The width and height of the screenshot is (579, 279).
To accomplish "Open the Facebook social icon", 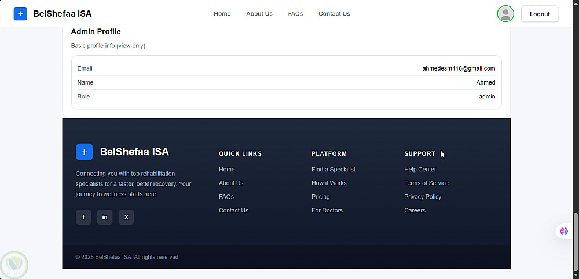I will click(83, 217).
